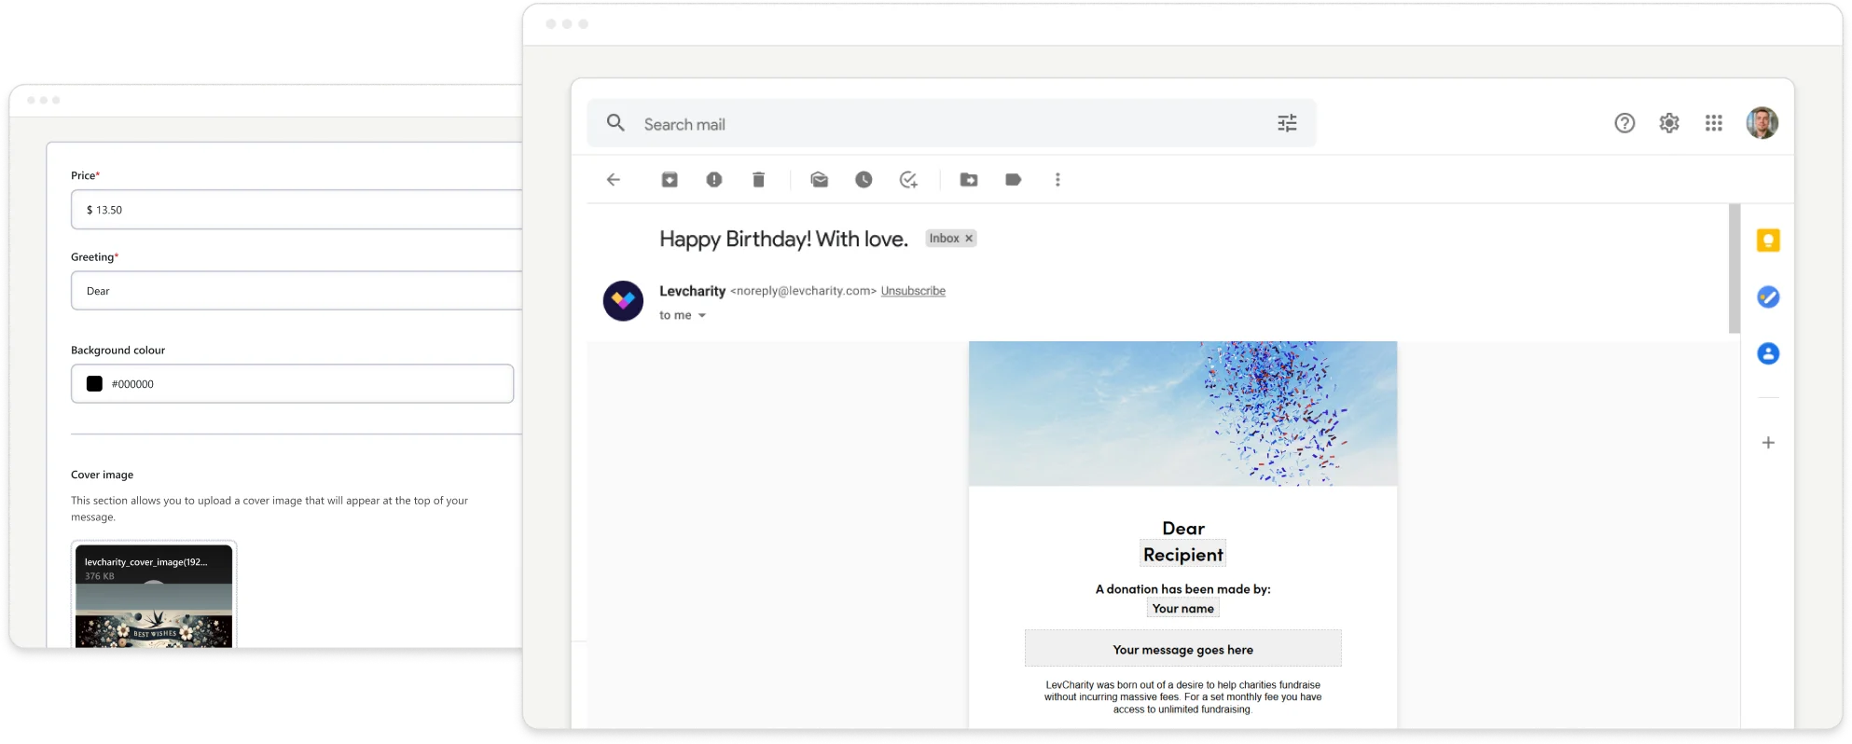Add email to tasks
This screenshot has height=744, width=1852.
[x=908, y=180]
